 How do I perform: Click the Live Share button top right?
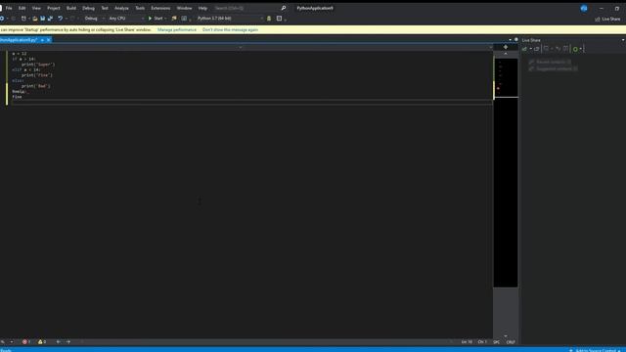(x=608, y=19)
